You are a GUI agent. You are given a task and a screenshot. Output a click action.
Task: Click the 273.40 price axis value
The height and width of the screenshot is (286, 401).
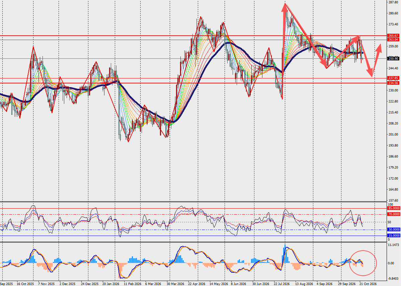pos(393,24)
